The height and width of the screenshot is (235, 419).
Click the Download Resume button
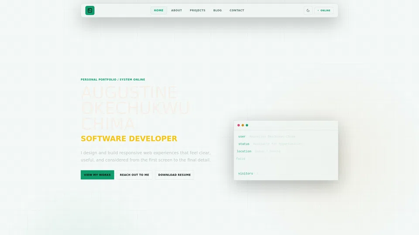point(175,175)
